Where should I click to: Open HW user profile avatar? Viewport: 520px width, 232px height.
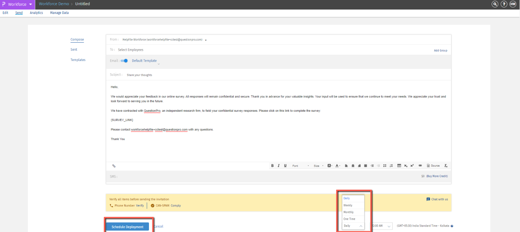pos(513,4)
